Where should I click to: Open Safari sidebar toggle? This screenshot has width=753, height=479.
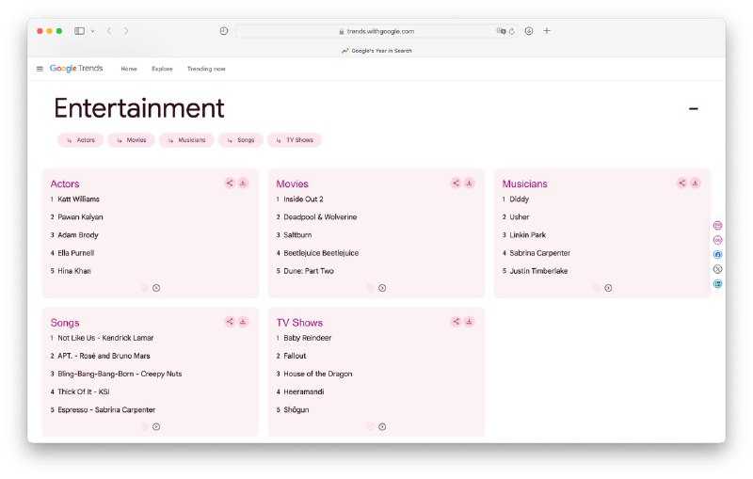(80, 31)
